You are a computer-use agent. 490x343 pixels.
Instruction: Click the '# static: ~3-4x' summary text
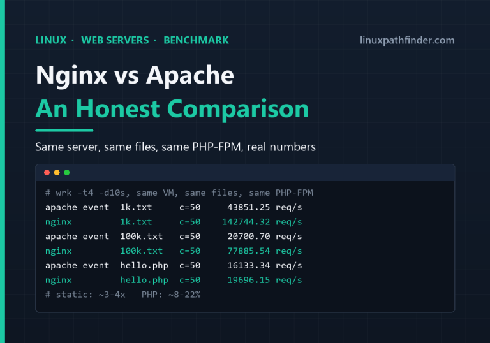85,295
